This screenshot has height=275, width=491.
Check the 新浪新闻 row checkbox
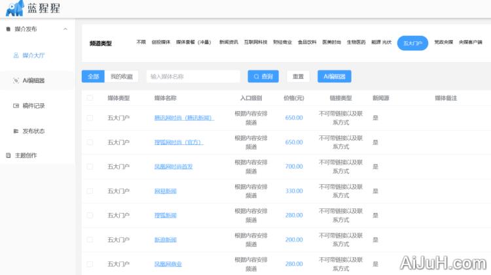[x=90, y=240]
